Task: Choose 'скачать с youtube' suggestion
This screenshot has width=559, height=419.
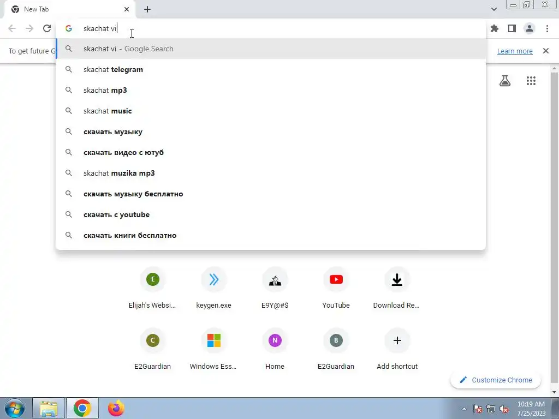Action: [271, 214]
